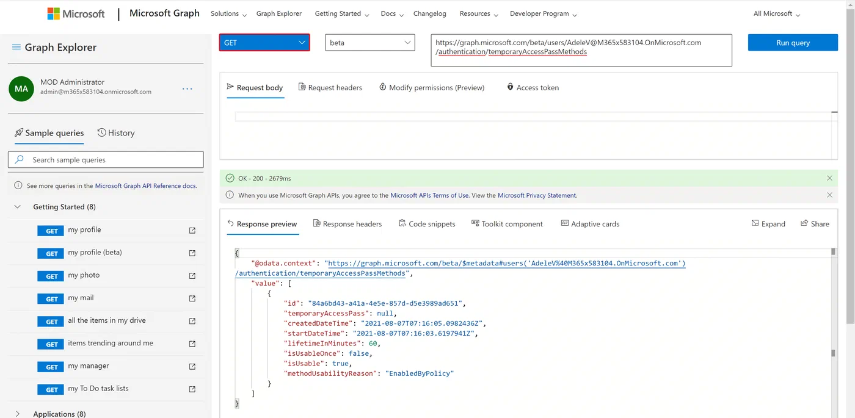Click the Microsoft Graph site title
The image size is (855, 418).
(164, 13)
